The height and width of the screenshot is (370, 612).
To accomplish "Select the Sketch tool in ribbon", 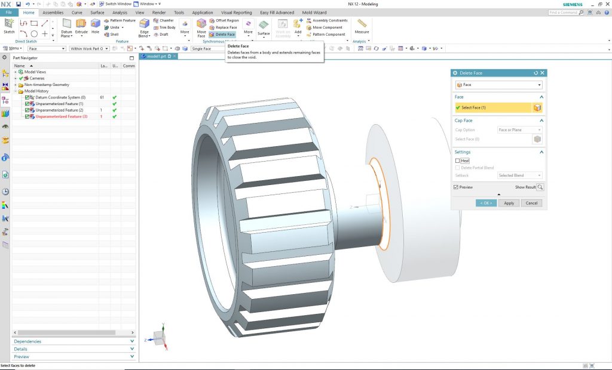I will tap(9, 24).
